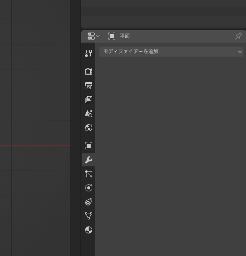
Task: Open the Tool properties tab
Action: pyautogui.click(x=89, y=54)
